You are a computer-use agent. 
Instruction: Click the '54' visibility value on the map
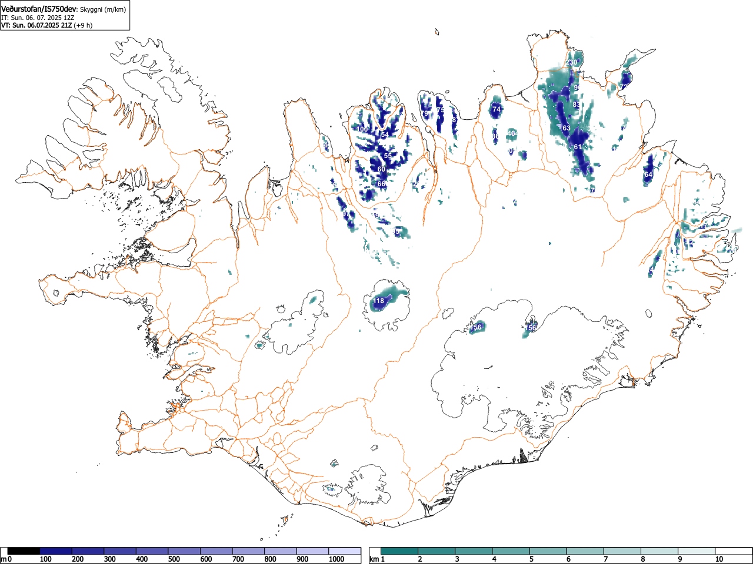[x=385, y=135]
